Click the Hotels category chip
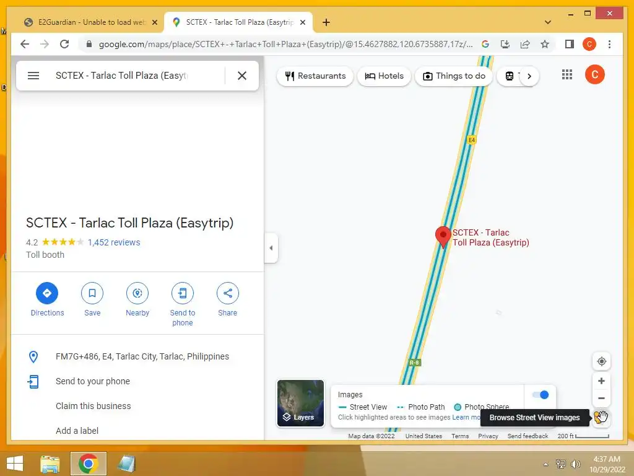Viewport: 634px width, 476px height. [x=384, y=76]
